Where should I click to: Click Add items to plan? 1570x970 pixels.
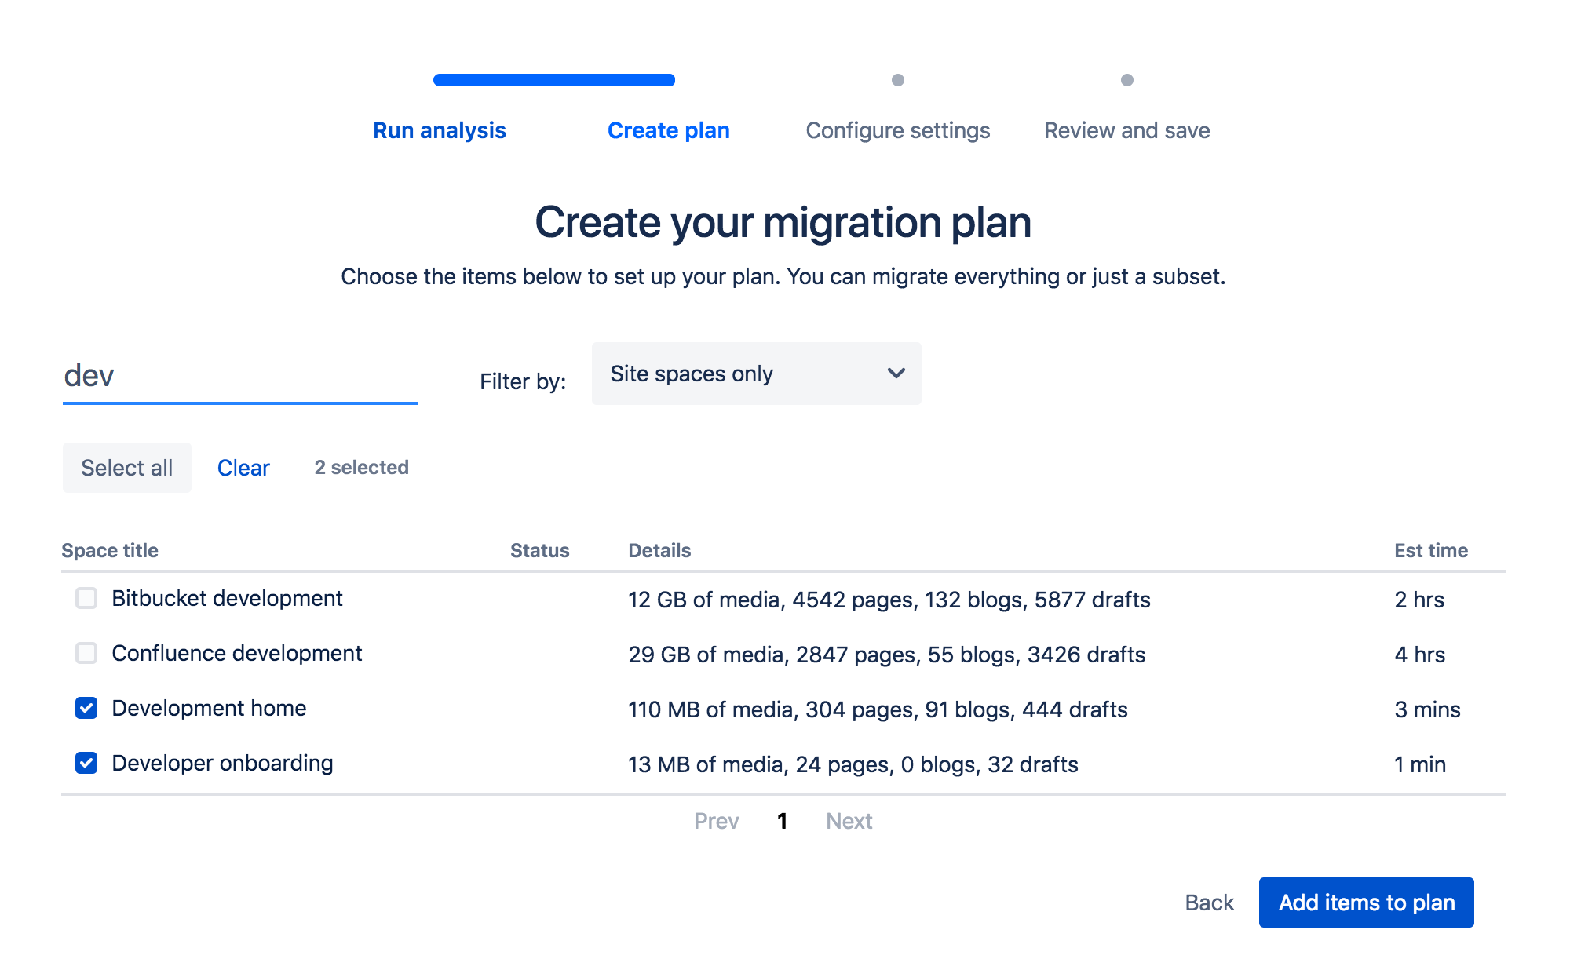[x=1366, y=903]
